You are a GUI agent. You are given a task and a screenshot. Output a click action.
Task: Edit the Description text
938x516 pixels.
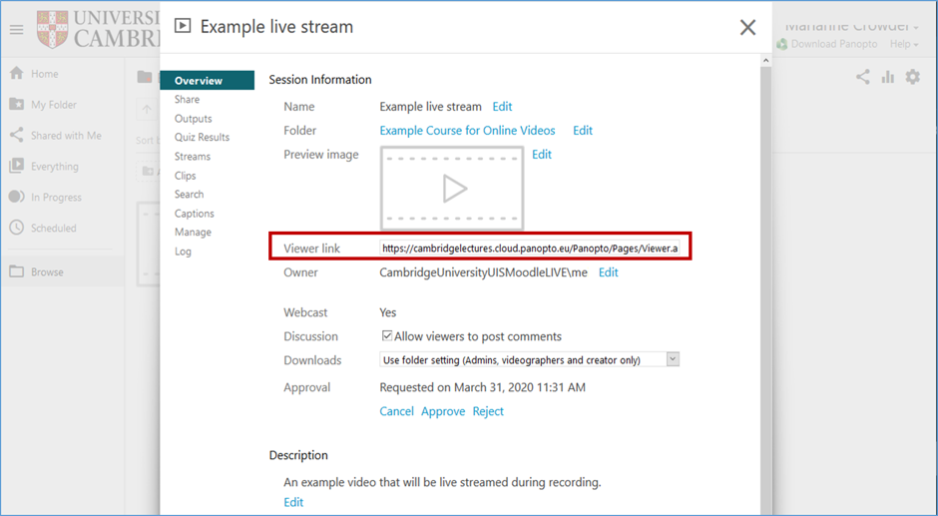(x=293, y=502)
